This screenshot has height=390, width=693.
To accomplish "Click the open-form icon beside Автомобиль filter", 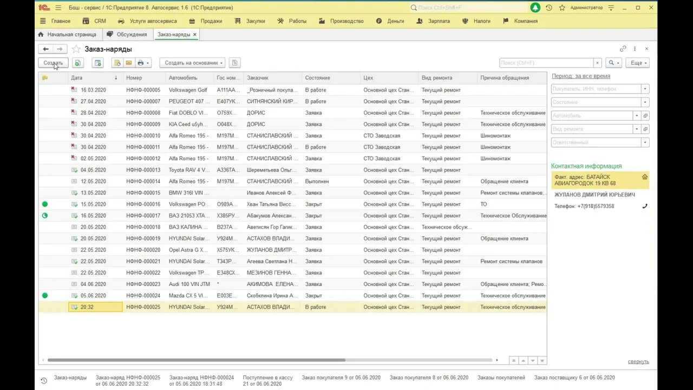I will 645,115.
